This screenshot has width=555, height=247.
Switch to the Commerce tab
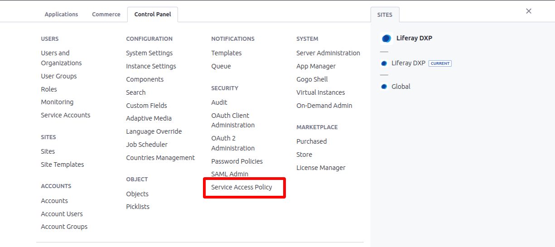pyautogui.click(x=106, y=15)
